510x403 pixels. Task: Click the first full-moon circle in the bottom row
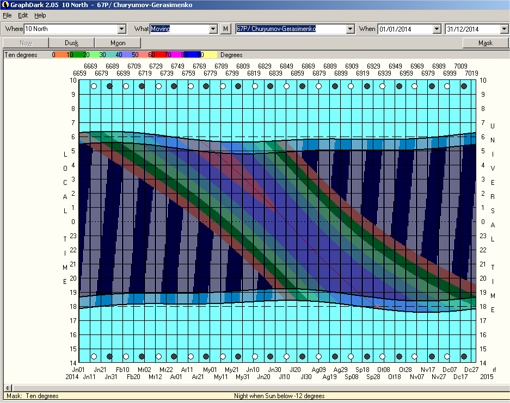[x=94, y=357]
